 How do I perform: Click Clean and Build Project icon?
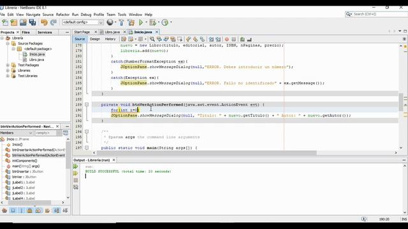tap(131, 23)
